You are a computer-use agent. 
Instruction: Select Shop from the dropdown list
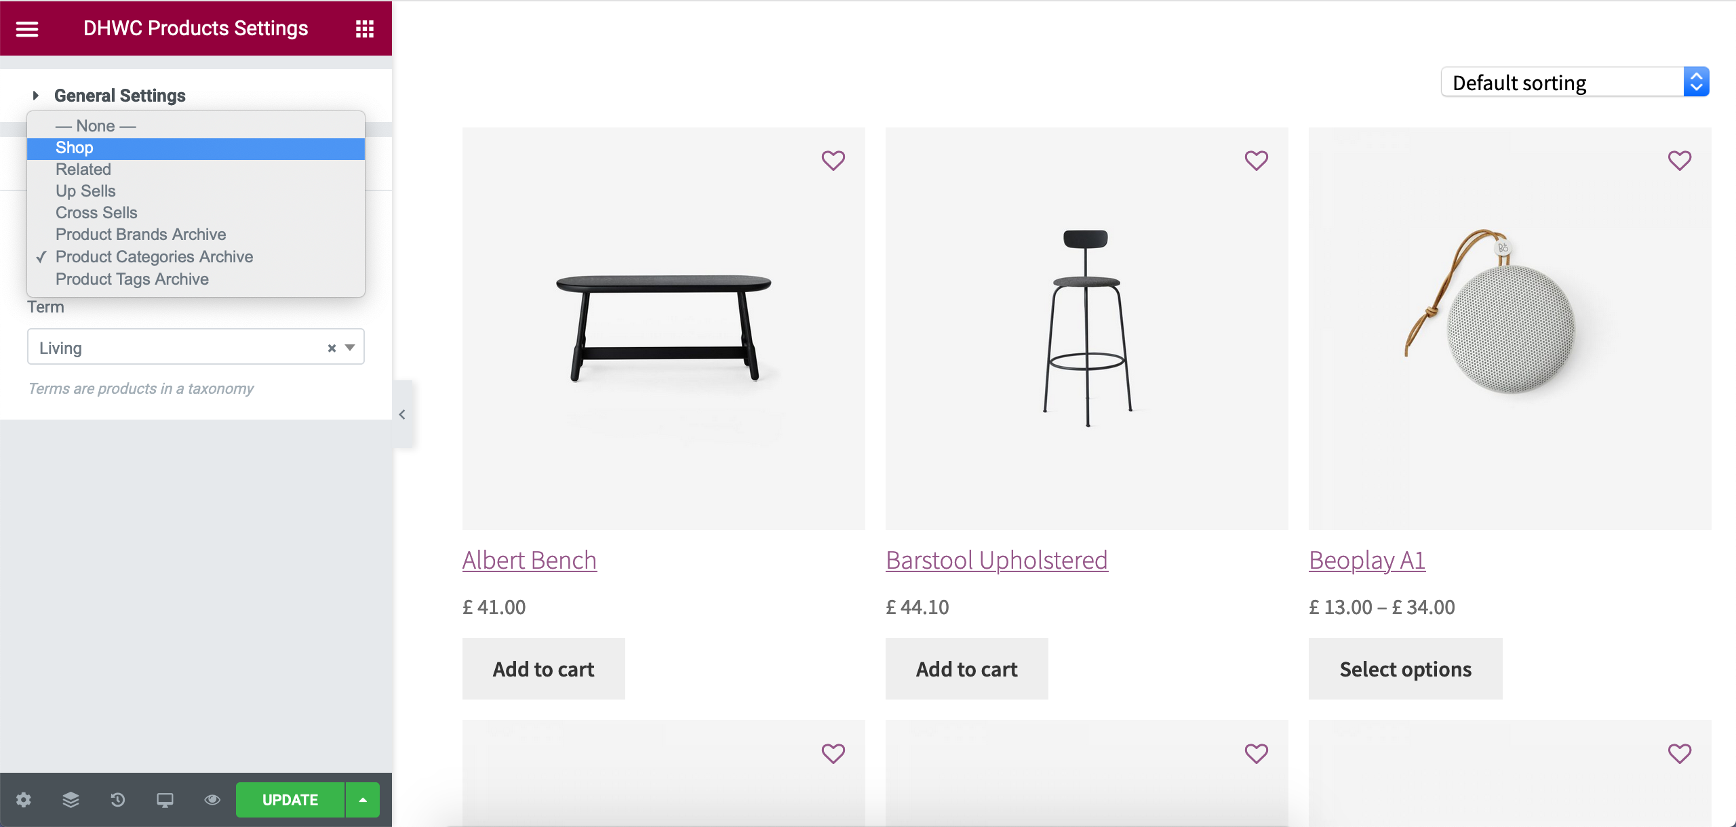tap(196, 146)
